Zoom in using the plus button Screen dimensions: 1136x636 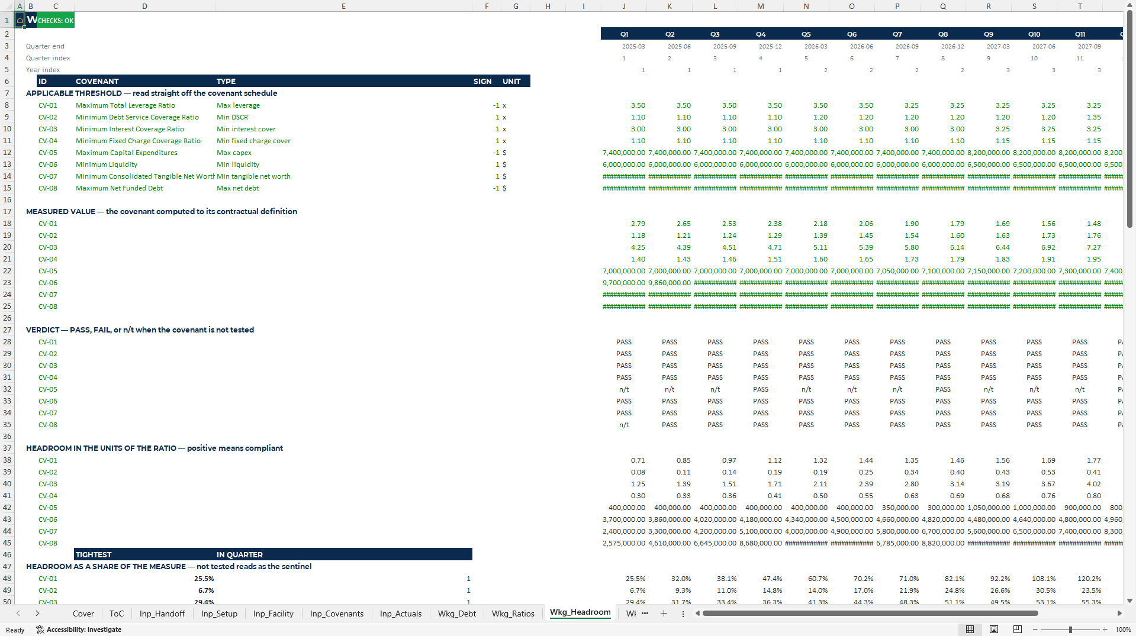pos(1105,629)
